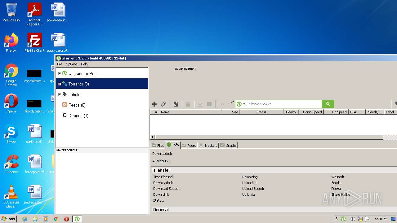Click the Label column header
The height and width of the screenshot is (223, 397).
click(390, 112)
